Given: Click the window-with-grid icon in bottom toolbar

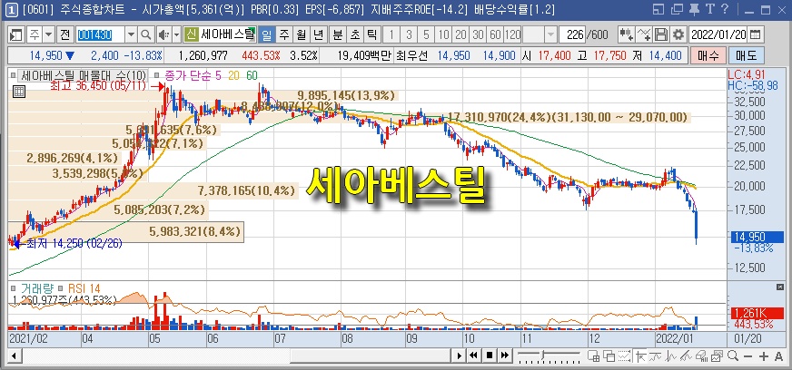Looking at the screenshot, I should pyautogui.click(x=593, y=355).
